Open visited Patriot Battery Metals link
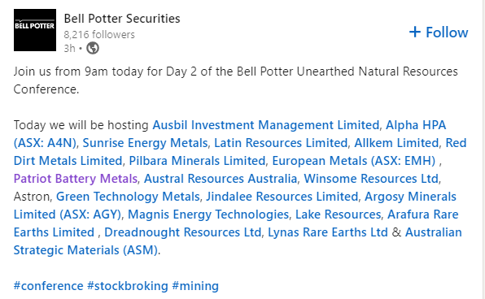485x299 pixels. (x=76, y=179)
